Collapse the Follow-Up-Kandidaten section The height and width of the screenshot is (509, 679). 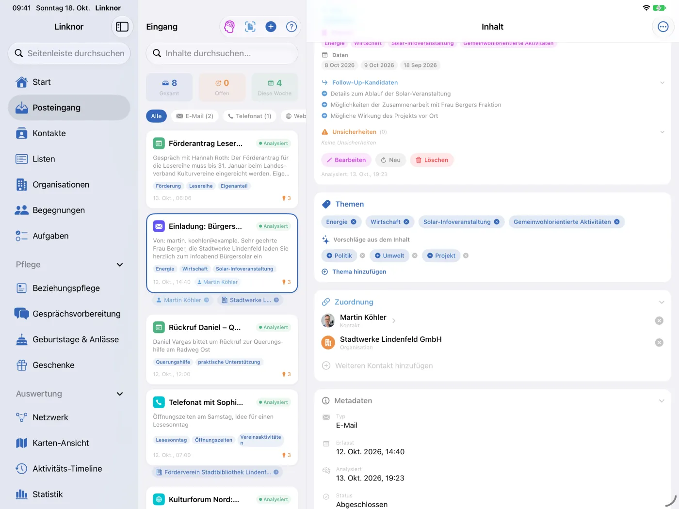(662, 83)
